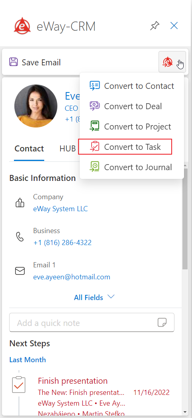The image size is (192, 418).
Task: Switch to the HUB tab
Action: (x=68, y=149)
